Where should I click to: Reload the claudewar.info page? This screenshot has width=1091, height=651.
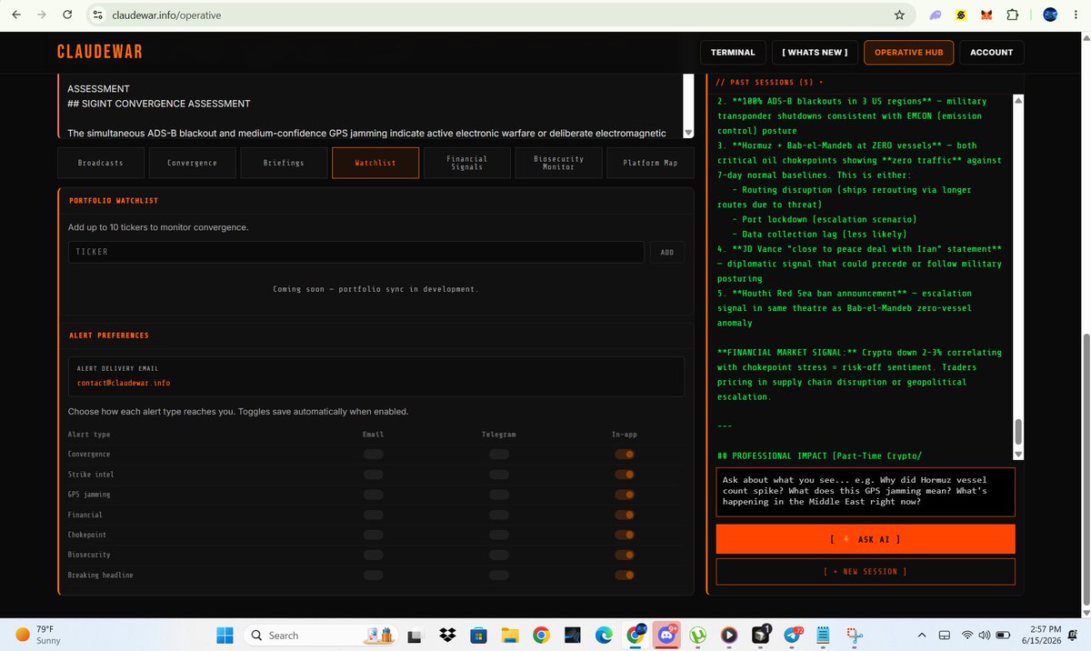[x=68, y=15]
